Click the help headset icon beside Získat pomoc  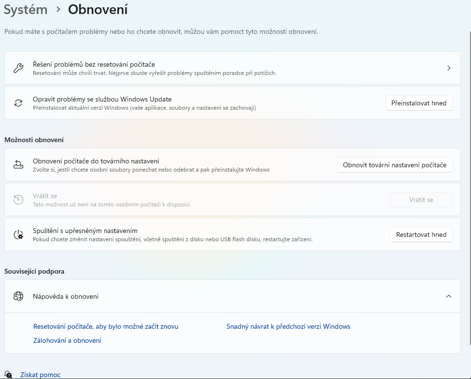8,375
